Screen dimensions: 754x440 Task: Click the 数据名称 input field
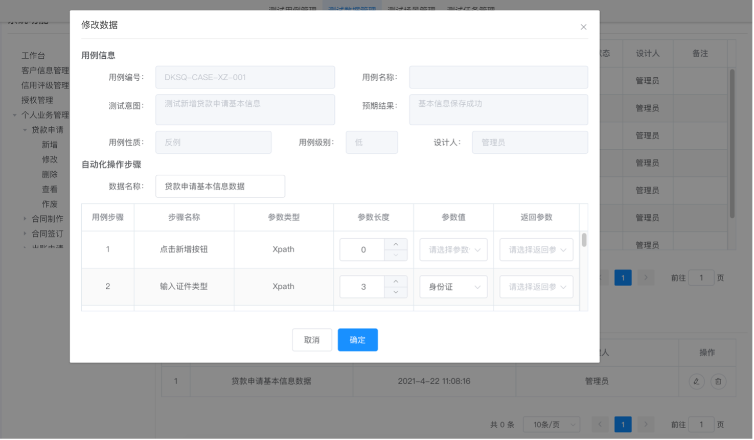[x=220, y=187]
